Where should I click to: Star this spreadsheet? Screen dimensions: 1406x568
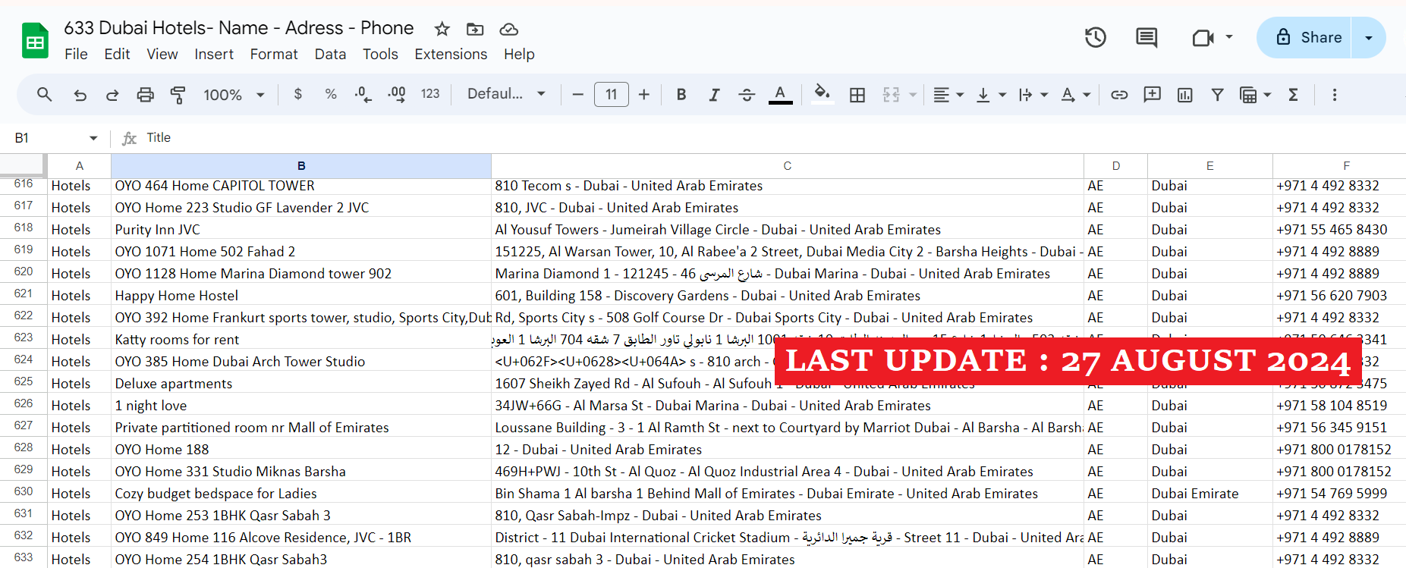pos(442,29)
